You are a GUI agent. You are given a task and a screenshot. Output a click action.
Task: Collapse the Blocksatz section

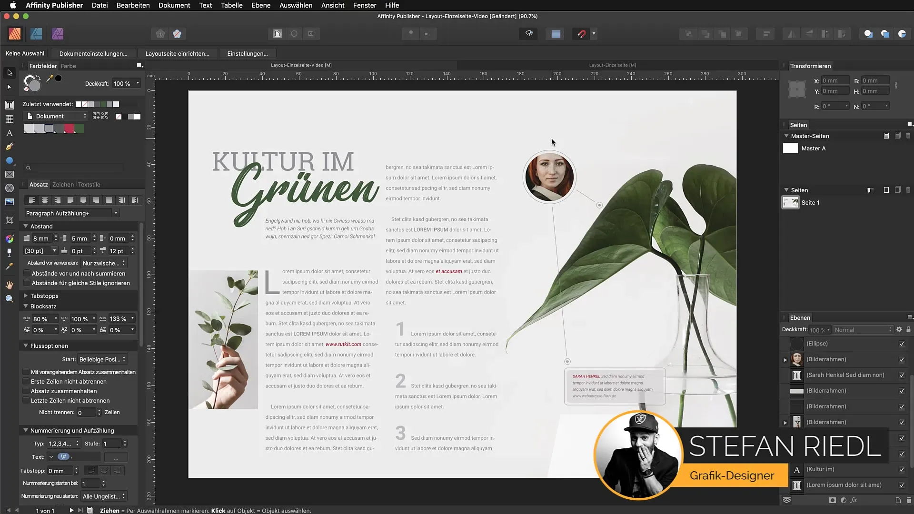pos(26,306)
